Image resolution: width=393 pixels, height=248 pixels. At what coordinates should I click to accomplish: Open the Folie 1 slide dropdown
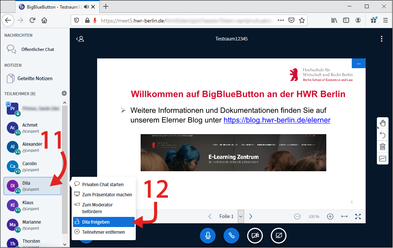[x=241, y=217]
